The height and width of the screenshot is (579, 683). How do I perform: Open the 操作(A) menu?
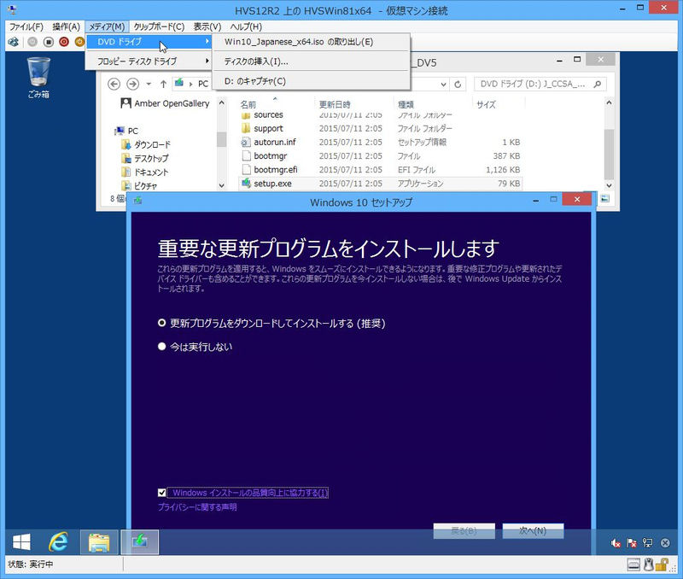67,26
